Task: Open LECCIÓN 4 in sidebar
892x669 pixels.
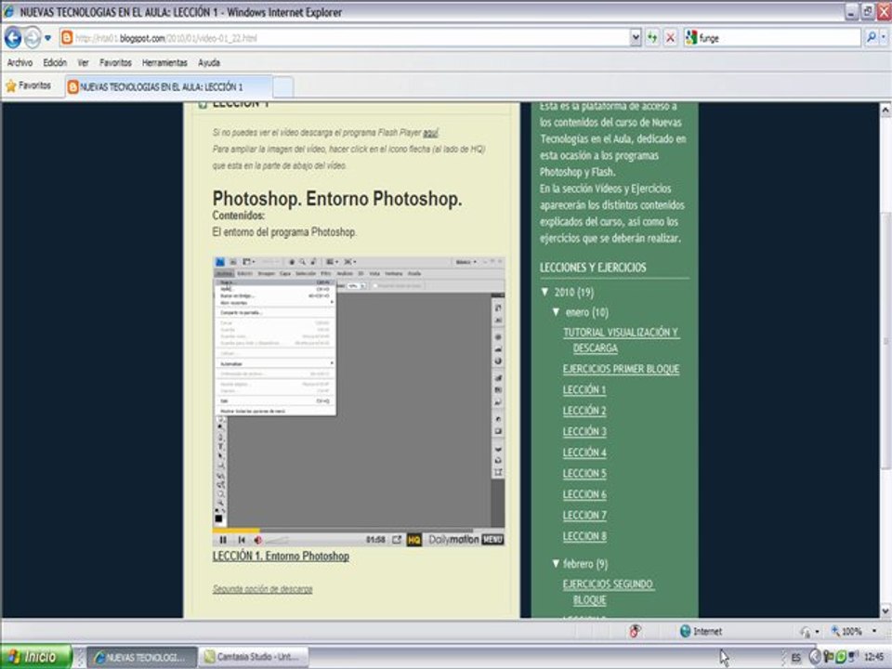Action: point(584,453)
